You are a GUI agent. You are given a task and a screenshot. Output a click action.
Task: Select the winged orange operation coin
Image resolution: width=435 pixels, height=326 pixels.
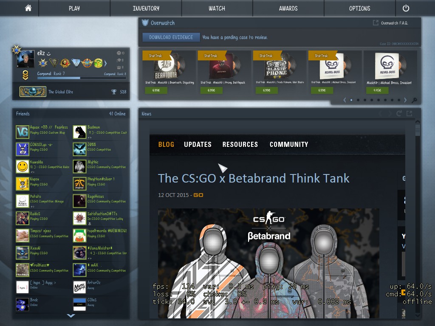(x=87, y=63)
